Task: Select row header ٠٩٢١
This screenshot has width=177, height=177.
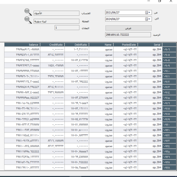Action: click(x=169, y=130)
